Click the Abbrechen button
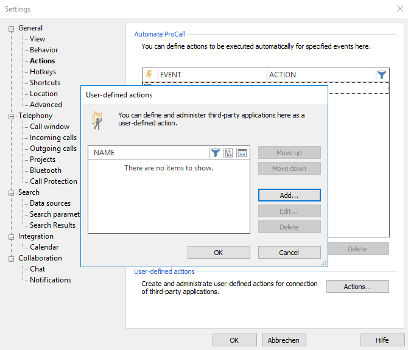The height and width of the screenshot is (350, 408). coord(284,340)
